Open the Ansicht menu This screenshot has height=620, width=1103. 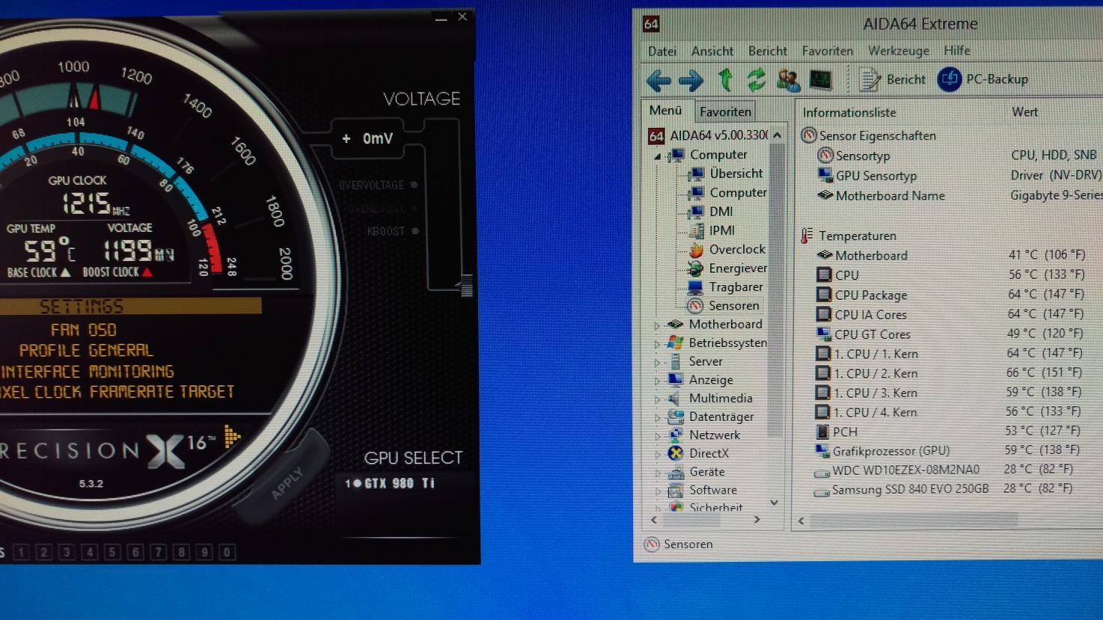point(712,51)
